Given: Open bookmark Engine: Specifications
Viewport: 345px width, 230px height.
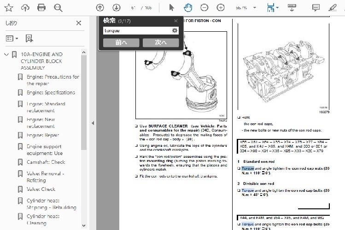Looking at the screenshot, I should pos(51,92).
